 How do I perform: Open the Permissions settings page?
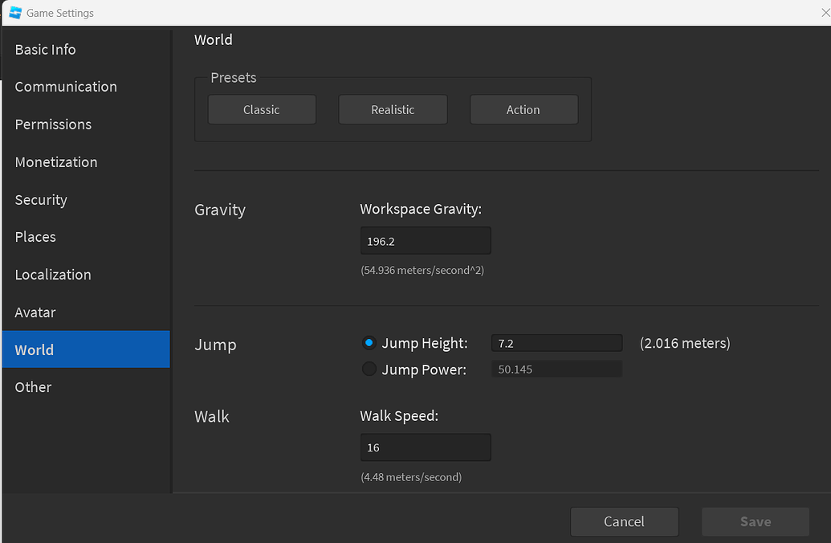tap(53, 125)
